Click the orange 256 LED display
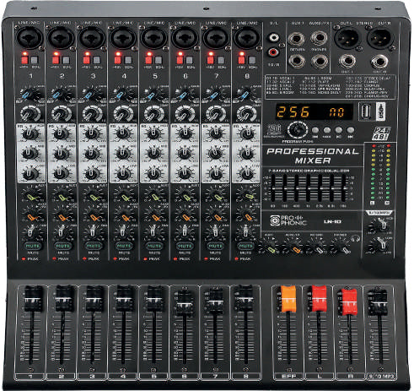414x391 pixels. point(314,111)
